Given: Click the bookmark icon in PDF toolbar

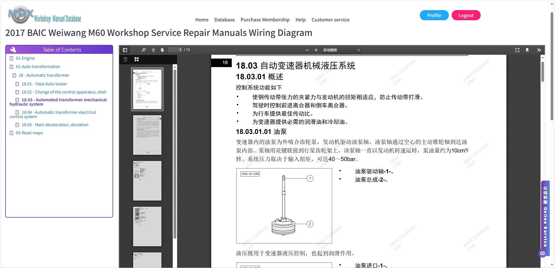Looking at the screenshot, I should point(527,50).
